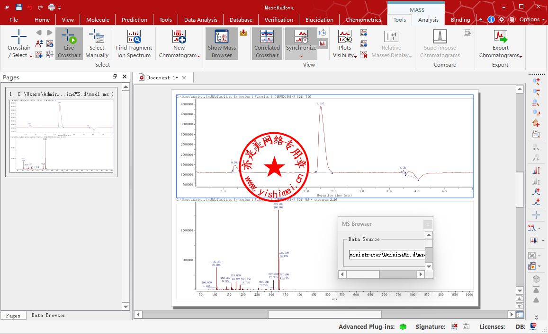548x334 pixels.
Task: Click the save icon in title bar
Action: click(19, 7)
